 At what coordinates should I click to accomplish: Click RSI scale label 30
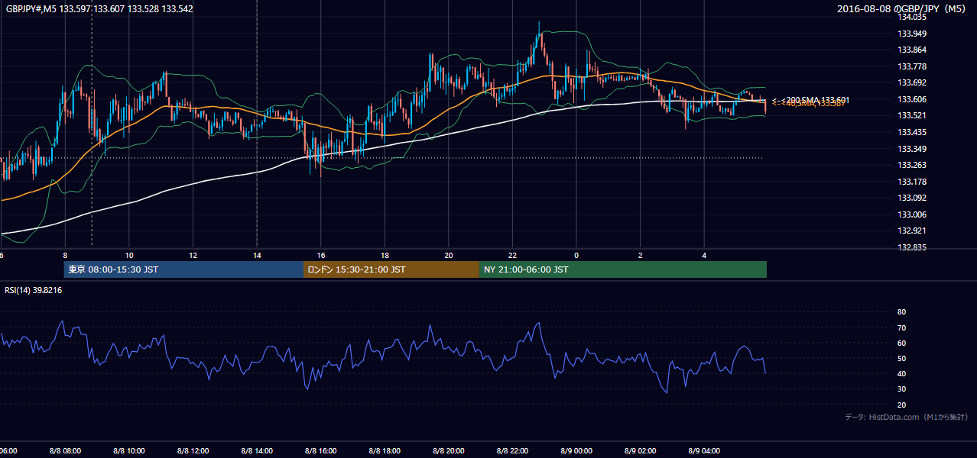tap(901, 389)
